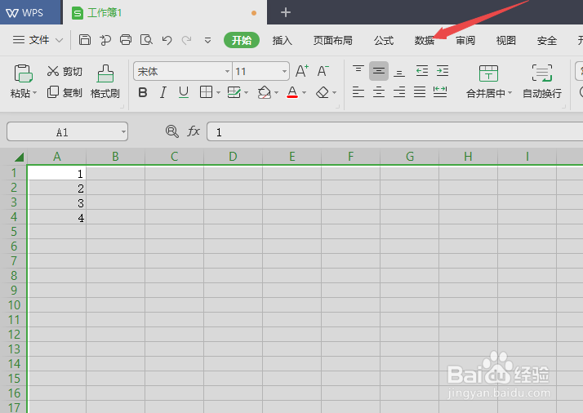Apply red font color
Viewport: 583px width, 413px height.
(292, 92)
